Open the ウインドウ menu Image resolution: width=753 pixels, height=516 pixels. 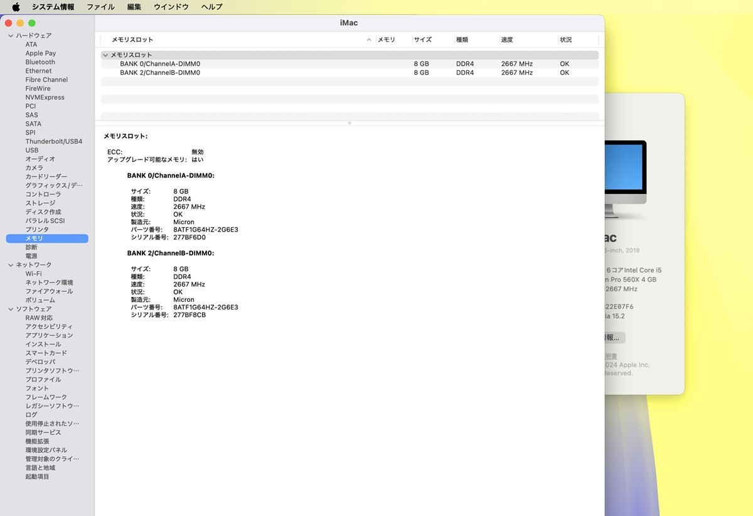pyautogui.click(x=171, y=7)
